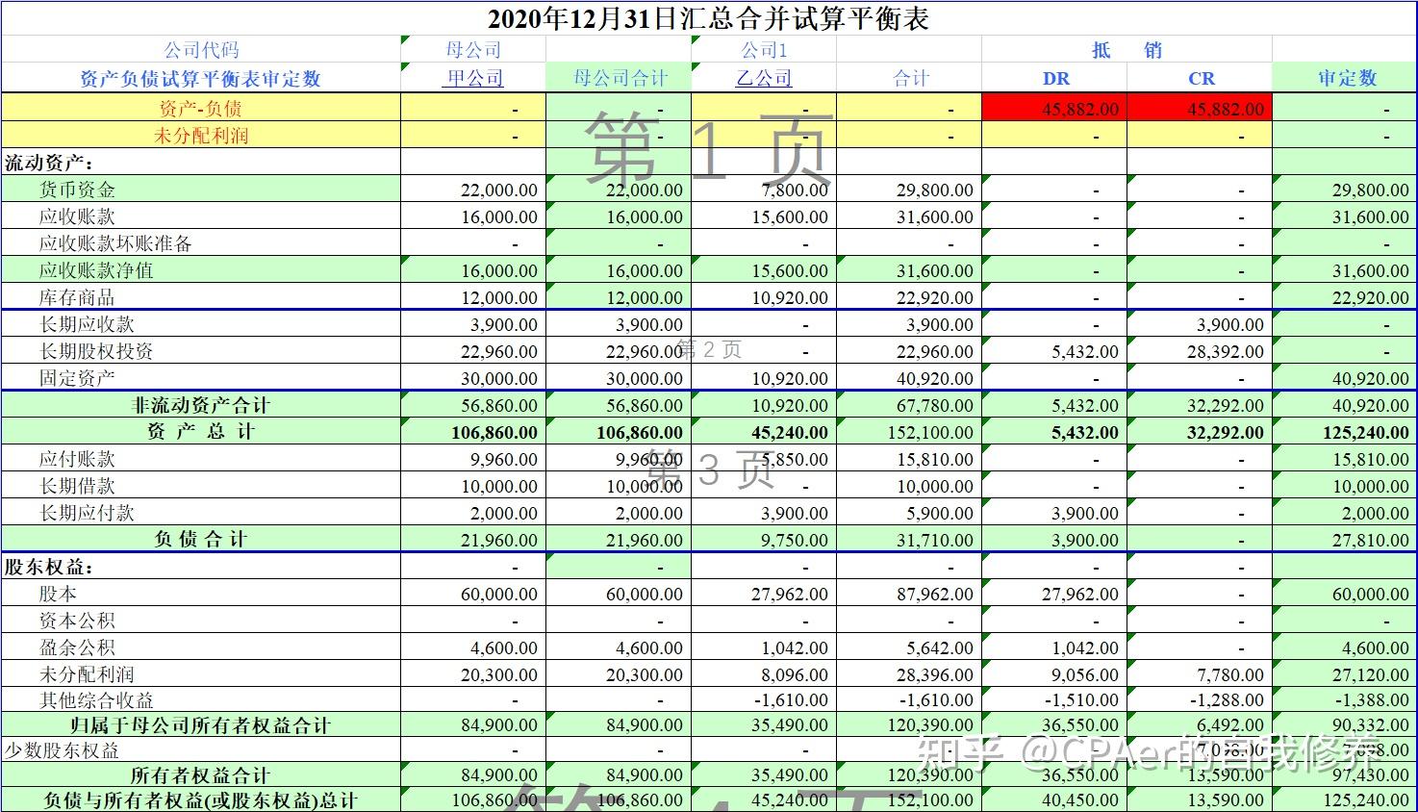Click the red CR cell 45,882.00
Viewport: 1418px width, 812px height.
1200,108
